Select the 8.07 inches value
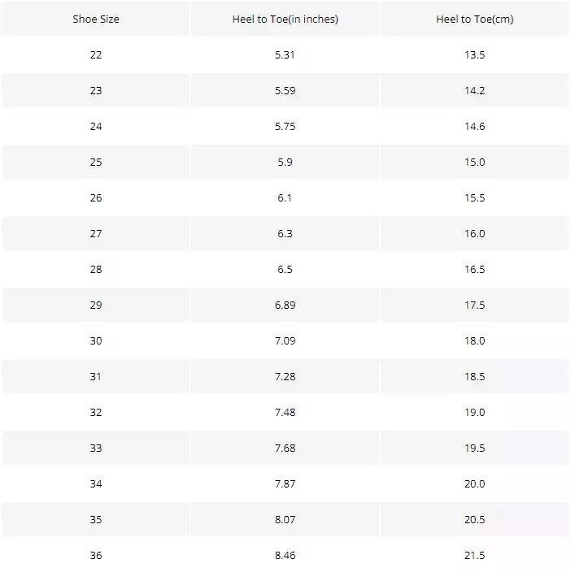Screen dimensions: 571x572 [285, 520]
